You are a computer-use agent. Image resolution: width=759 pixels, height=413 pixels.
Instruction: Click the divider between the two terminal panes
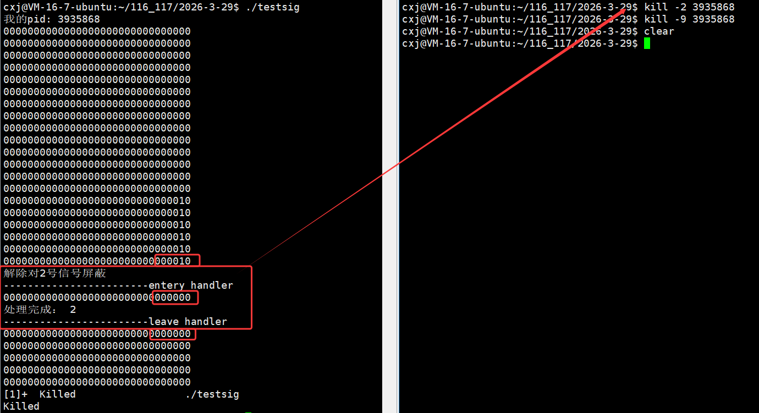click(391, 206)
